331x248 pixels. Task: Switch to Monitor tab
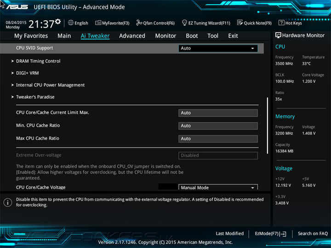pos(165,36)
